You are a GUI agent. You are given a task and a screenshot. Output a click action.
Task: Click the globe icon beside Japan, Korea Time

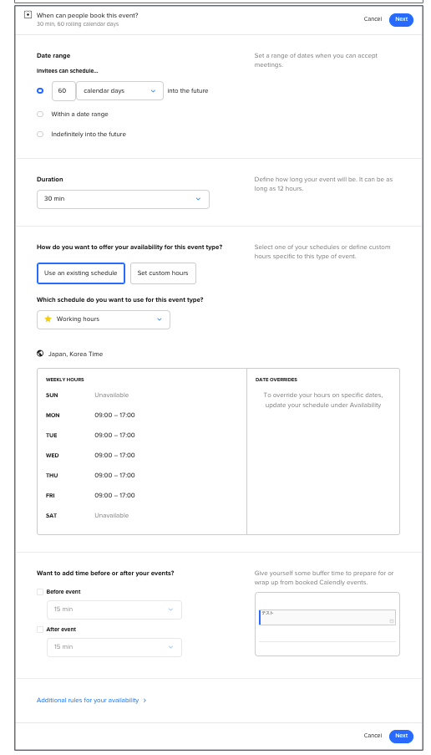[40, 354]
